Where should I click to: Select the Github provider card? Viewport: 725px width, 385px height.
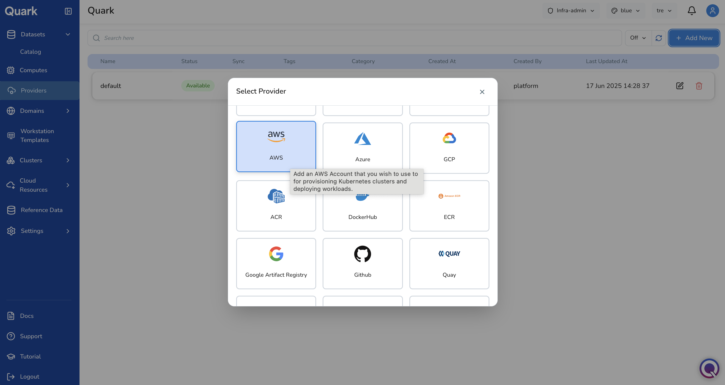[362, 264]
